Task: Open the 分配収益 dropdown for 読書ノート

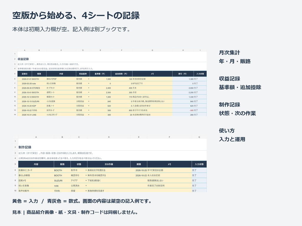Action: coord(88,106)
